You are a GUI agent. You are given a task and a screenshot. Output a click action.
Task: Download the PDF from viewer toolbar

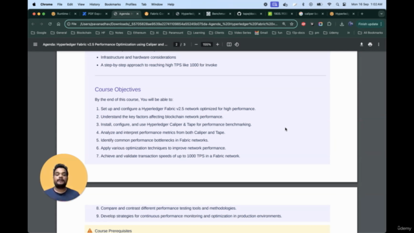(362, 45)
